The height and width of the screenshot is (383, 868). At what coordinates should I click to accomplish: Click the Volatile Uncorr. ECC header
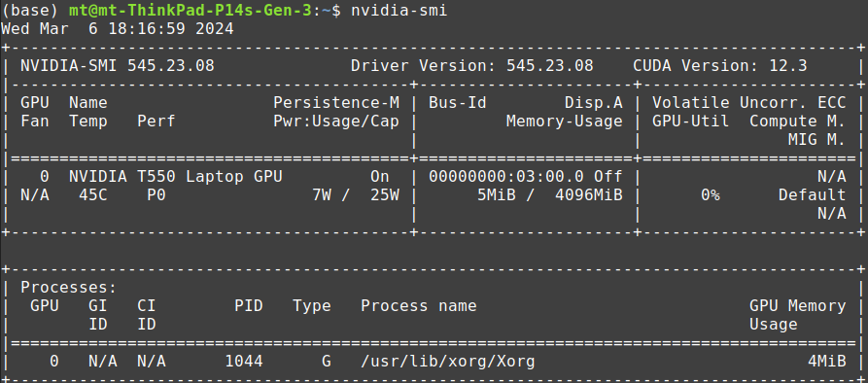pyautogui.click(x=749, y=103)
